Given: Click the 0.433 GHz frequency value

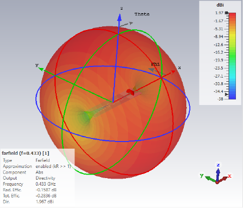Looking at the screenshot, I should pos(46,184).
